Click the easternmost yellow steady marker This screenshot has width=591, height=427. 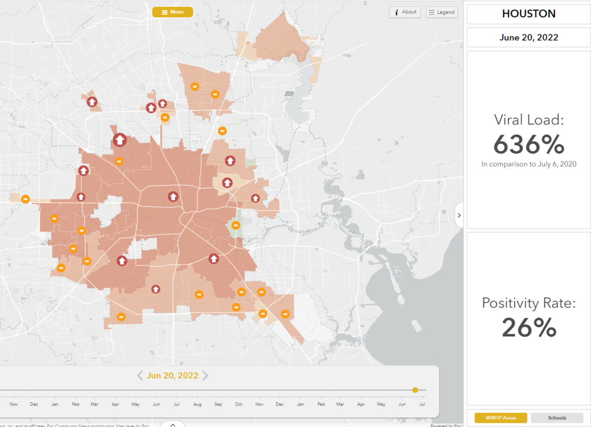(285, 314)
